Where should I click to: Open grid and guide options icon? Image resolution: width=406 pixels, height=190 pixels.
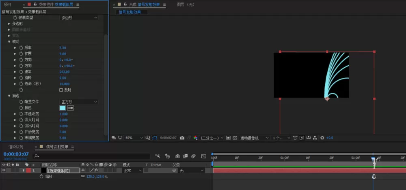click(148, 138)
